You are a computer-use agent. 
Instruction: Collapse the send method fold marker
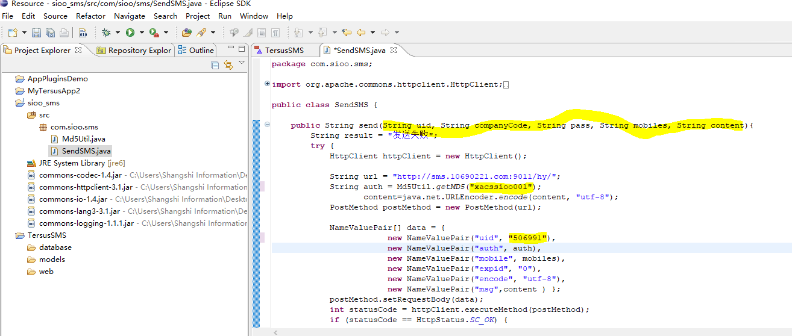coord(268,125)
